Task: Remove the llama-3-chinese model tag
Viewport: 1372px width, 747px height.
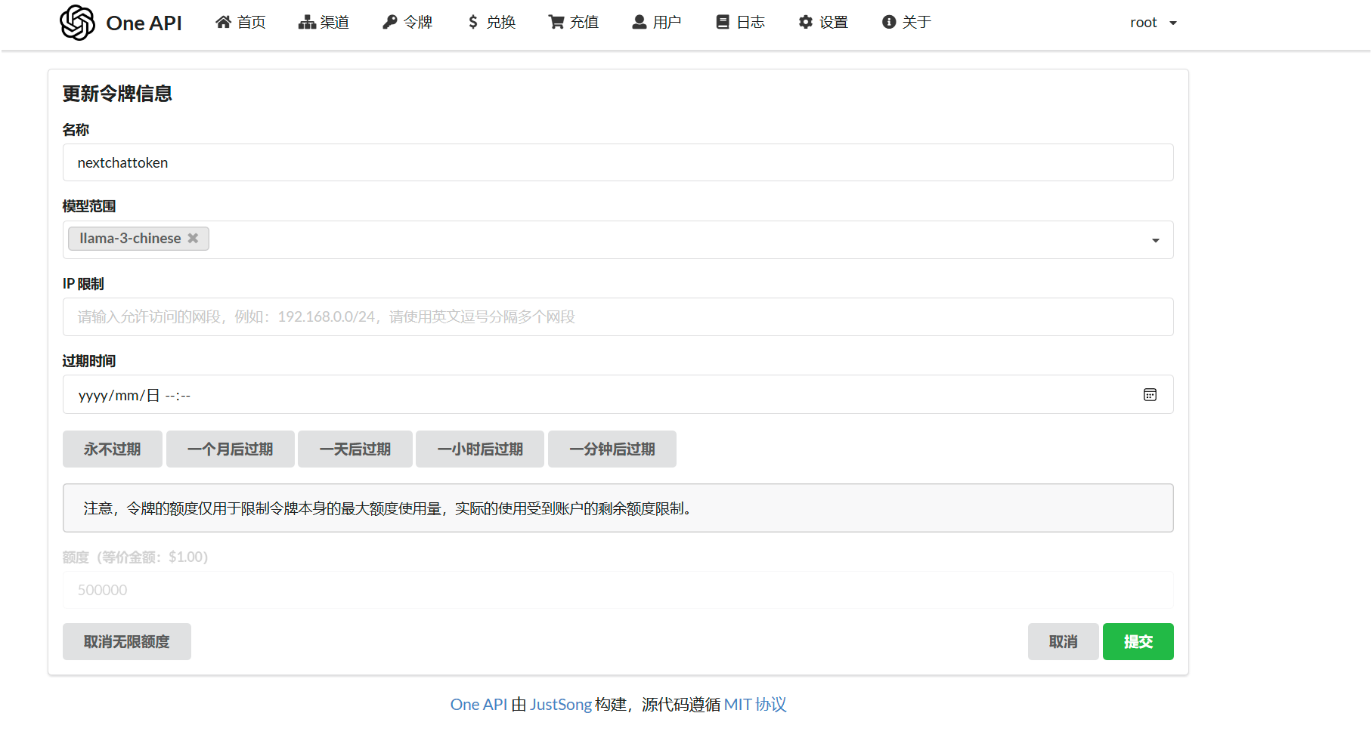Action: point(194,238)
